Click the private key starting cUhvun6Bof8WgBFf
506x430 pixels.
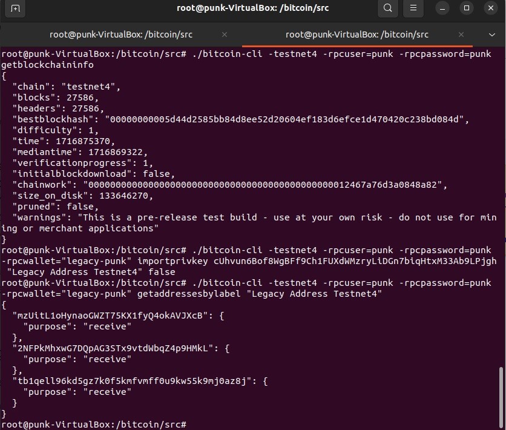tap(355, 261)
